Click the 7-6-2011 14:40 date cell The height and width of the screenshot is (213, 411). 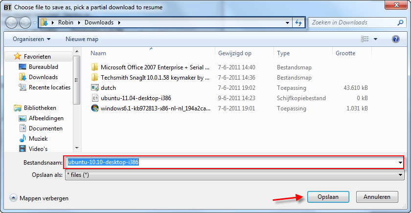[x=236, y=67]
